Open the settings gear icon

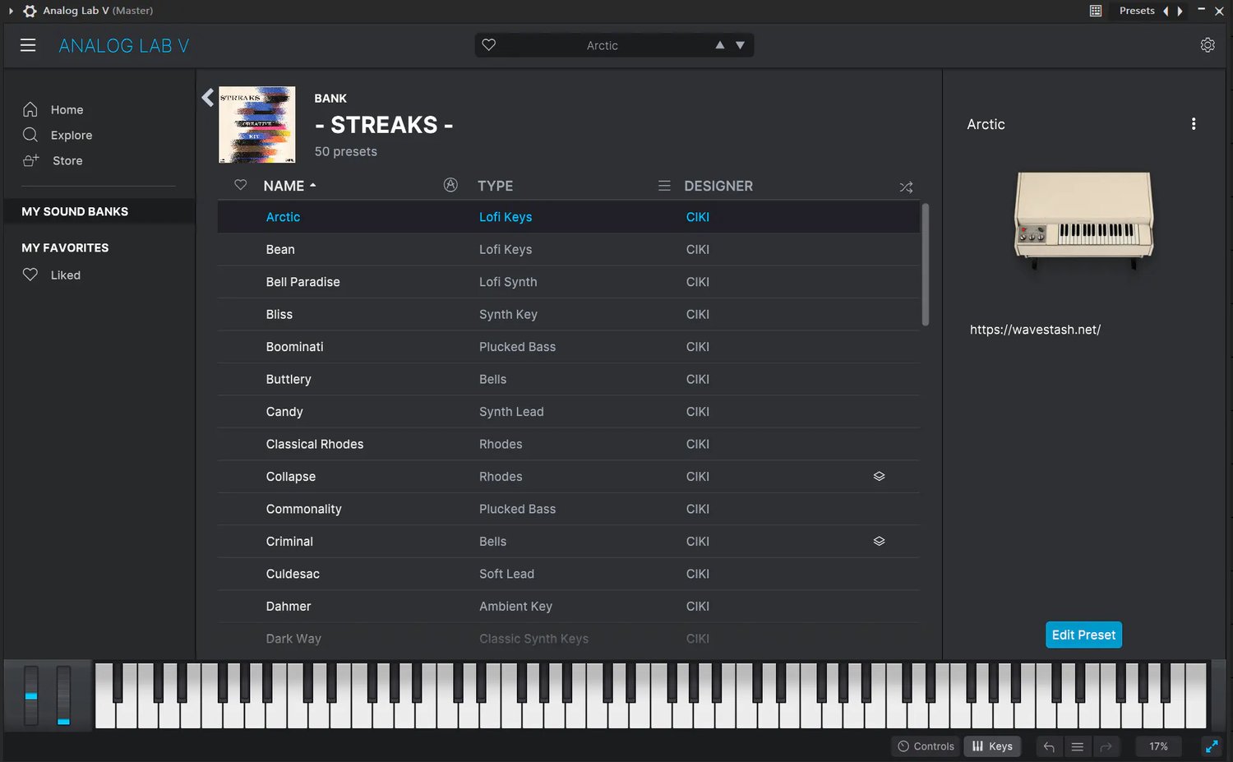tap(1207, 45)
